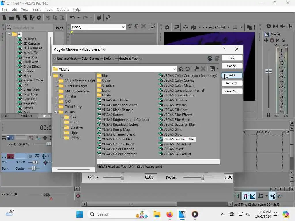Click the left Bottom value field 0.000

[x=150, y=177]
